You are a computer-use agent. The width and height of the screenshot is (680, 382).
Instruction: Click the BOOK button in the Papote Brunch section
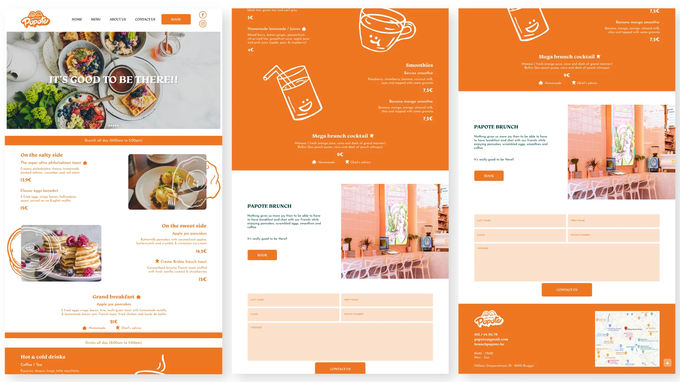(x=262, y=255)
